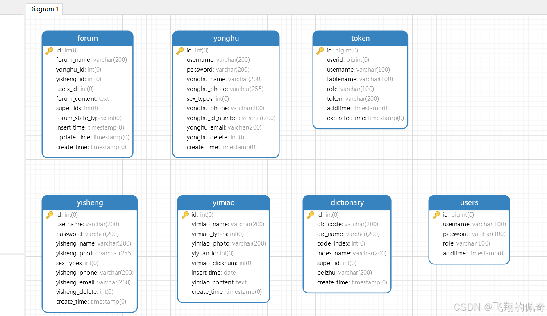This screenshot has width=547, height=316.
Task: Click yimiao_content text field
Action: 219,282
